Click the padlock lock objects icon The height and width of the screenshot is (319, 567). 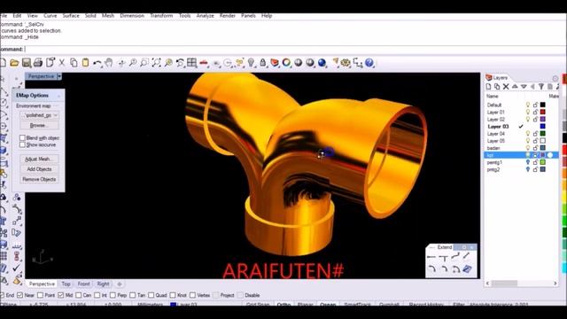[x=263, y=63]
